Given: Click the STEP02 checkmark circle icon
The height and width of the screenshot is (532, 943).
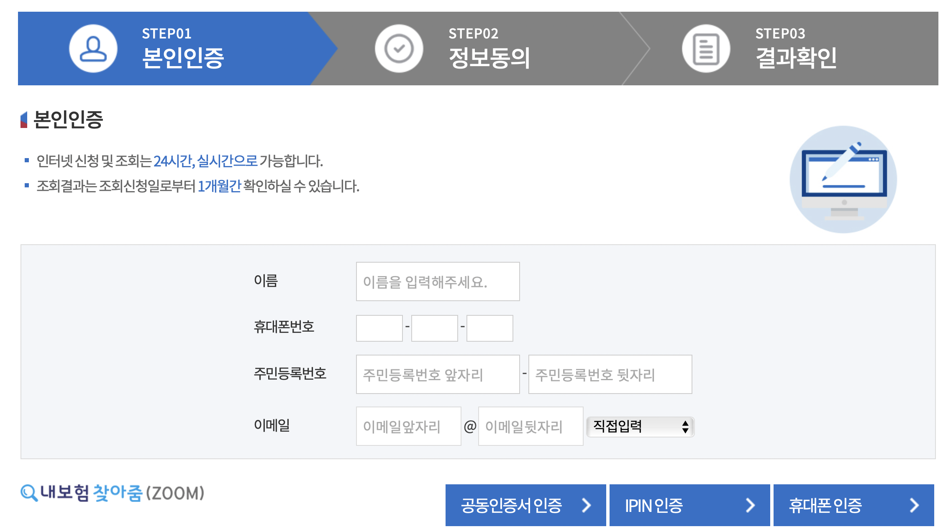Looking at the screenshot, I should coord(399,49).
